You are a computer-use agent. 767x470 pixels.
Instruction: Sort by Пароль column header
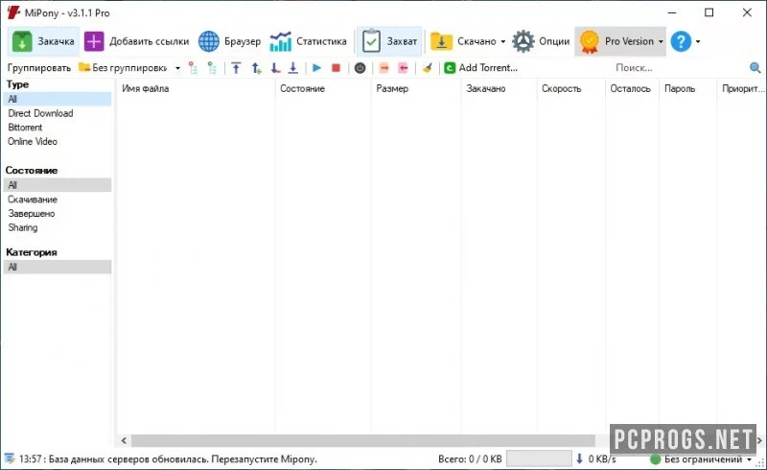pos(687,88)
